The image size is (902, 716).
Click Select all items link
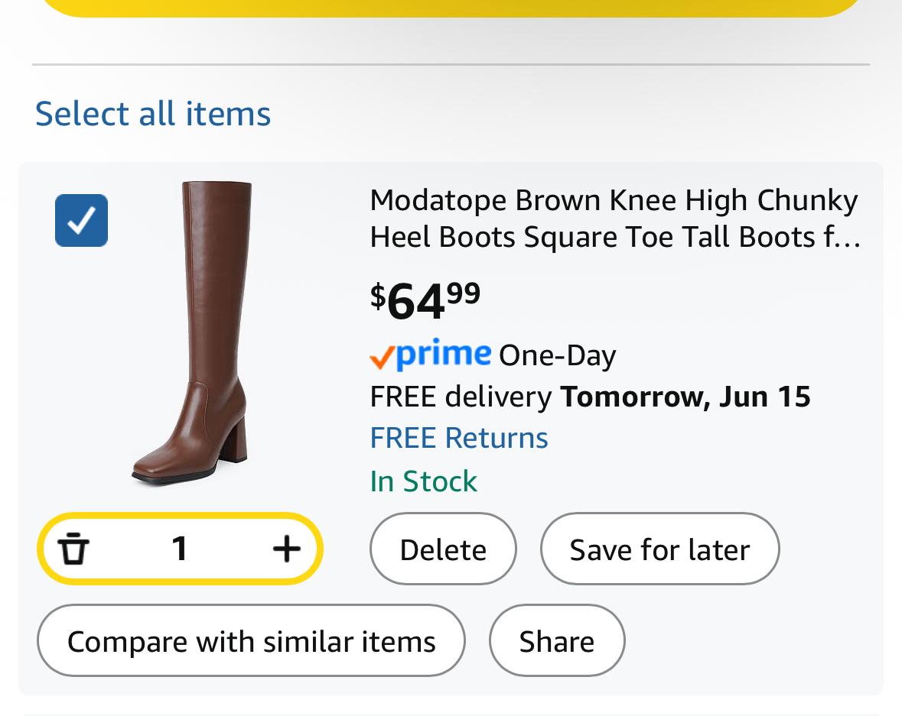point(153,114)
